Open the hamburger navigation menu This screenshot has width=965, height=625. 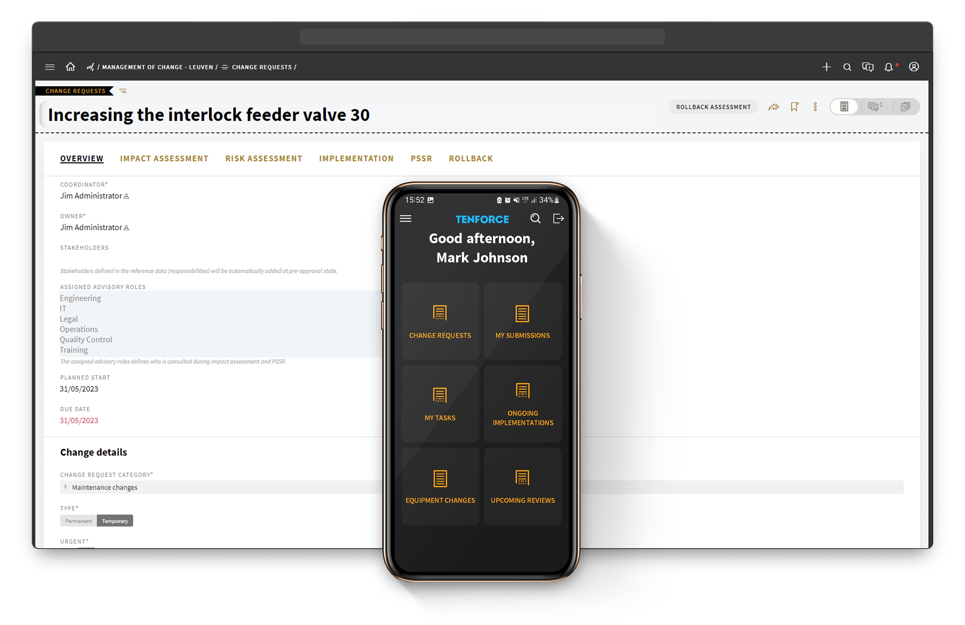point(49,67)
